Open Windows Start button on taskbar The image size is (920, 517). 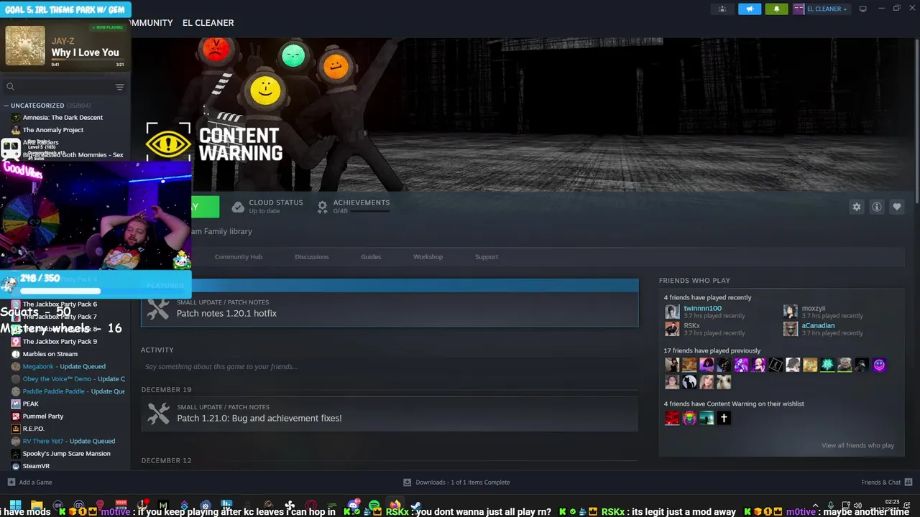(x=15, y=506)
